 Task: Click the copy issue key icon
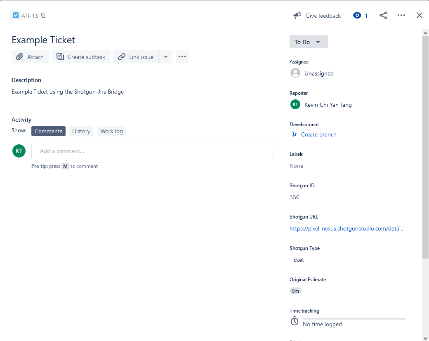pyautogui.click(x=43, y=16)
